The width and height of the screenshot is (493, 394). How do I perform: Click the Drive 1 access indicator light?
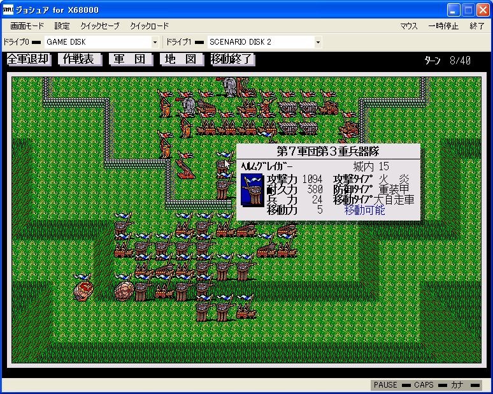[x=199, y=42]
